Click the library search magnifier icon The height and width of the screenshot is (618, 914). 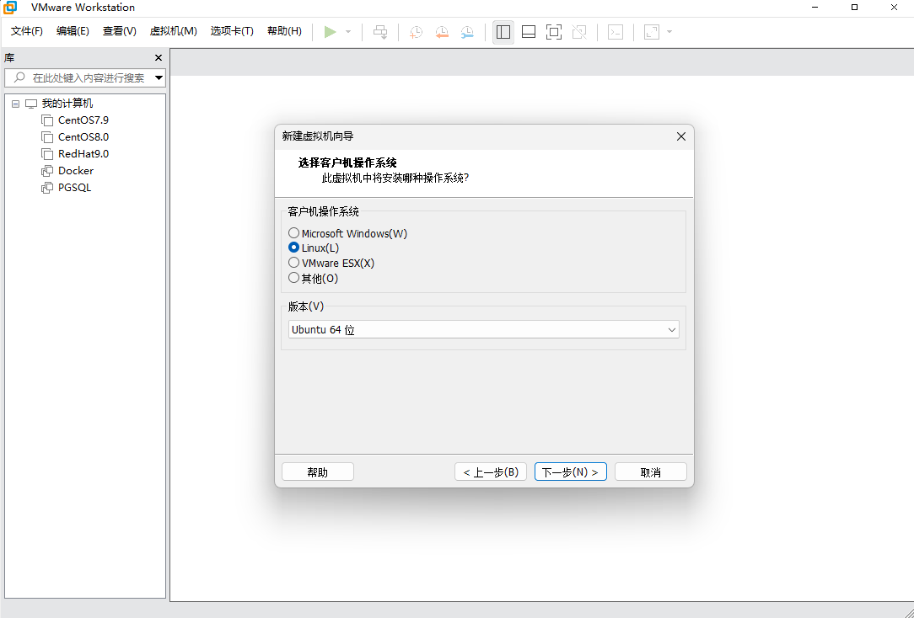coord(19,77)
